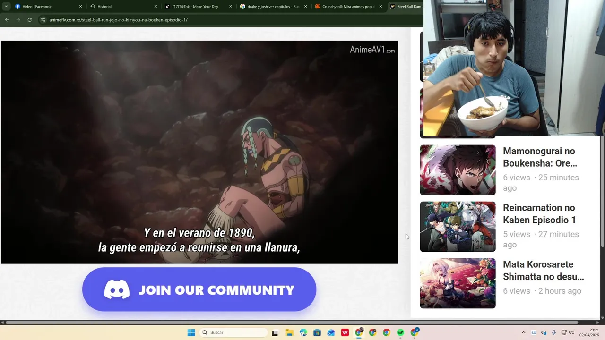The height and width of the screenshot is (340, 605).
Task: Show hidden system tray icons
Action: (x=523, y=332)
